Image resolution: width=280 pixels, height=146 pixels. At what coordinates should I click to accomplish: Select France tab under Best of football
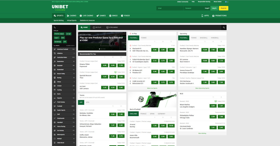tap(143, 114)
